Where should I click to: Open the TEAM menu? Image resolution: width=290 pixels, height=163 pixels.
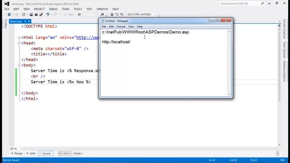pyautogui.click(x=65, y=9)
